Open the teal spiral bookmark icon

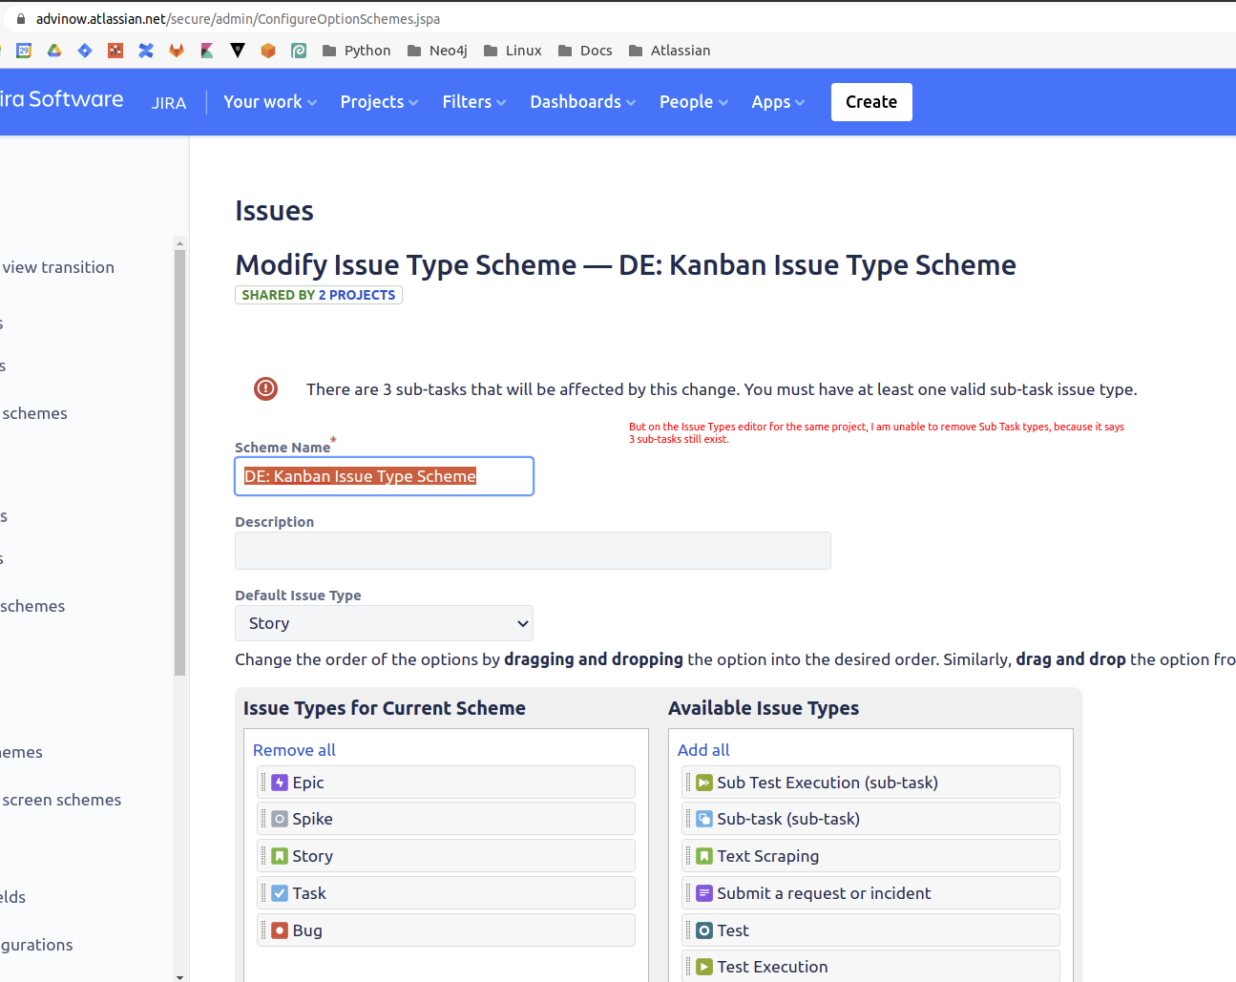point(299,51)
